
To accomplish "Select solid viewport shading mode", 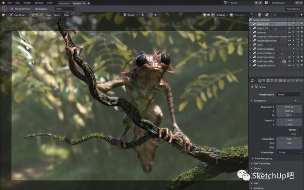I will pyautogui.click(x=205, y=15).
